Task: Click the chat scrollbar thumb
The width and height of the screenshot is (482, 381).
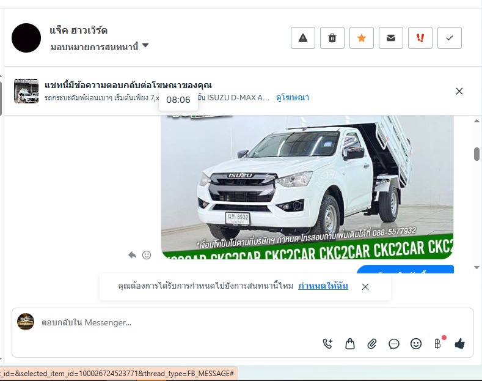Action: coord(477,154)
